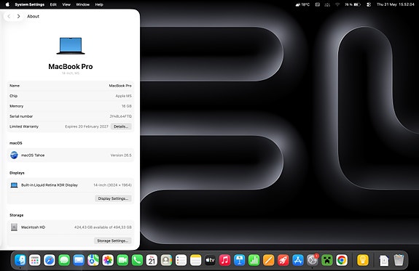This screenshot has height=271, width=419.
Task: Open the Window menu
Action: tap(82, 4)
